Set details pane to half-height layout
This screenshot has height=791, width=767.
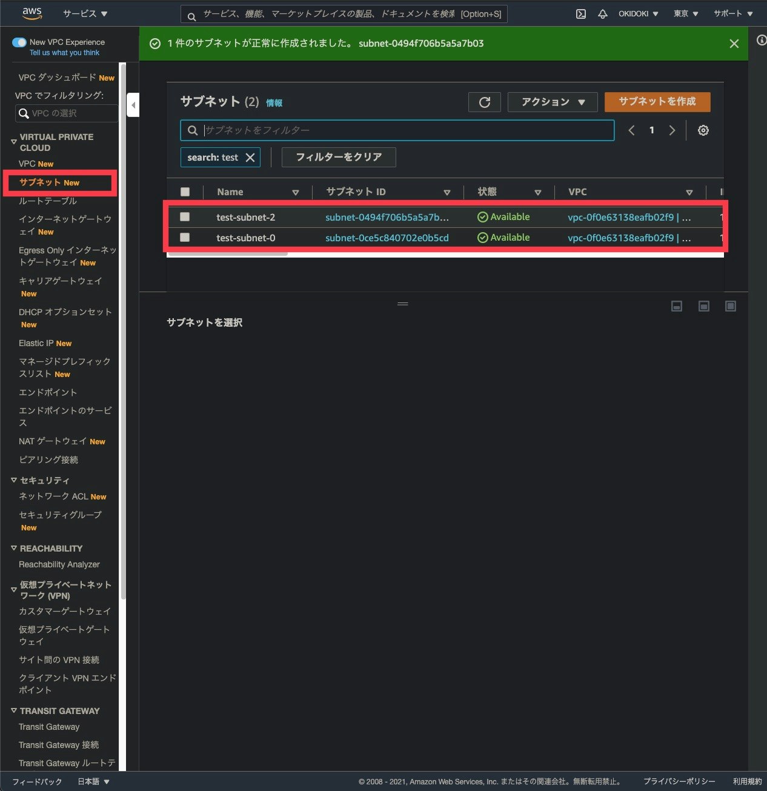703,306
